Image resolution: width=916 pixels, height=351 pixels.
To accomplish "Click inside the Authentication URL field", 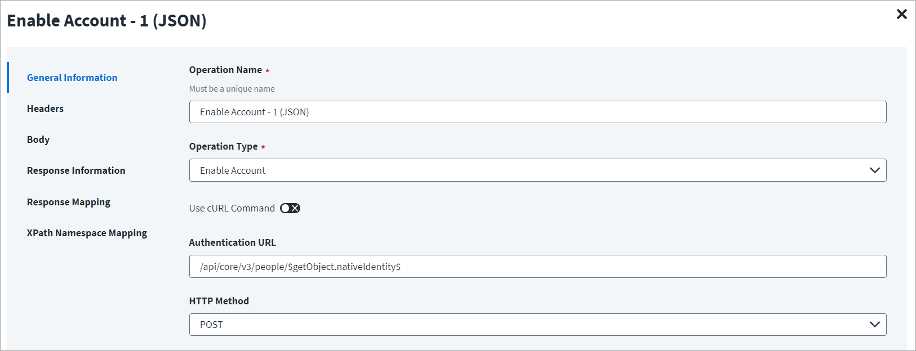I will coord(537,267).
